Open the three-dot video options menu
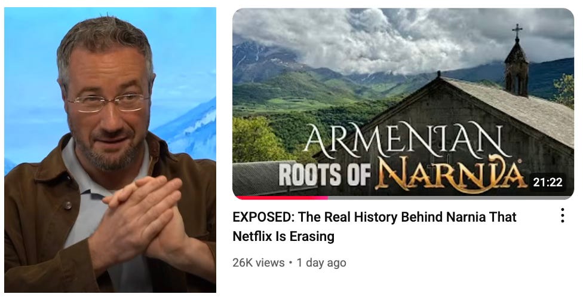This screenshot has width=583, height=306. coord(563,215)
